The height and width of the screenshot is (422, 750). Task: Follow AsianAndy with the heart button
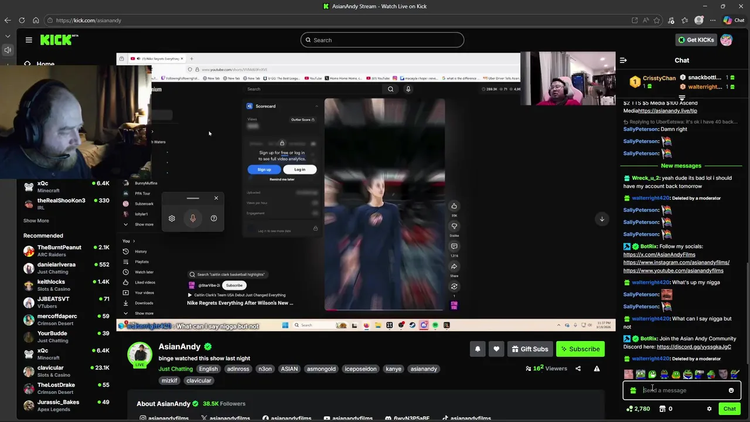click(x=496, y=349)
